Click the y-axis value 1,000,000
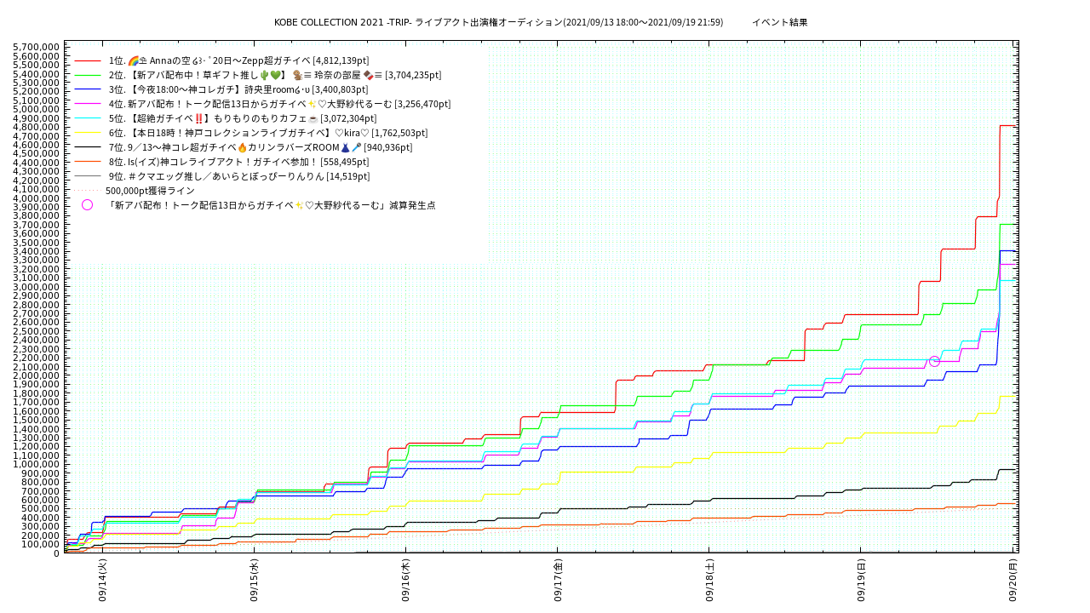Viewport: 1090px width, 613px height. point(36,464)
